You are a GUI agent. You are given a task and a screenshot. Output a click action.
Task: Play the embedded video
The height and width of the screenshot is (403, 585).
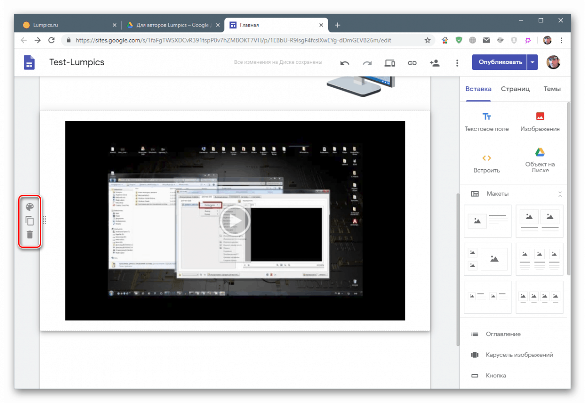pyautogui.click(x=235, y=220)
